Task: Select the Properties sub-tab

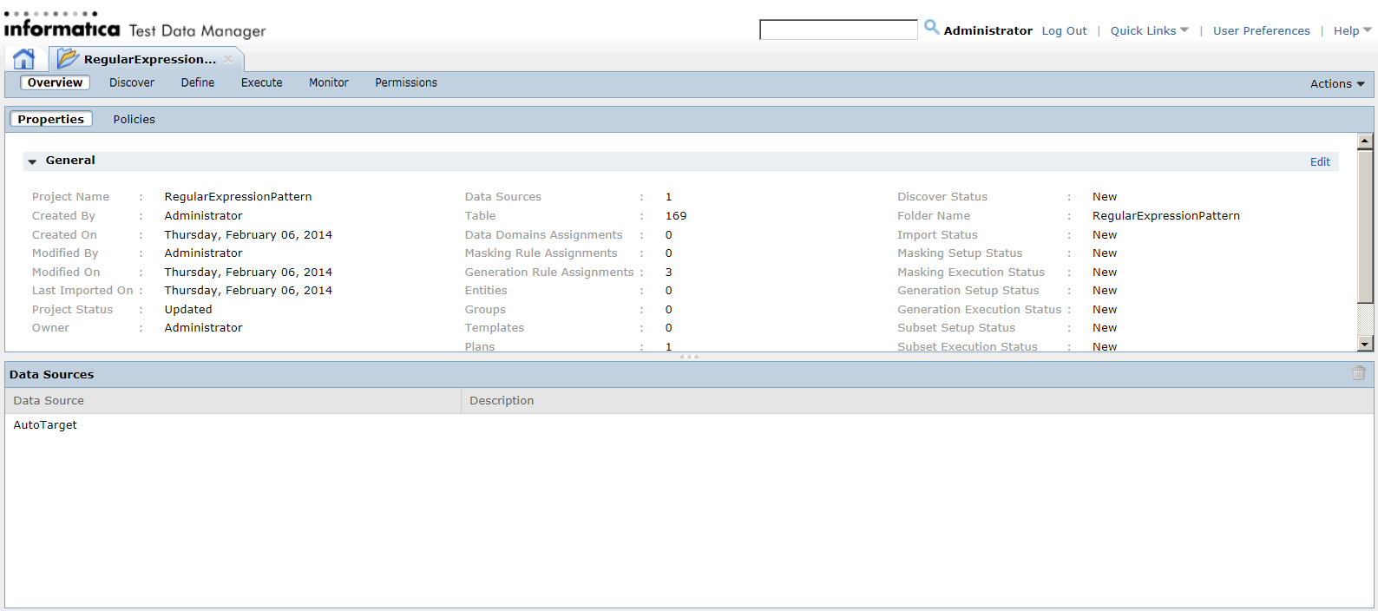Action: click(x=51, y=119)
